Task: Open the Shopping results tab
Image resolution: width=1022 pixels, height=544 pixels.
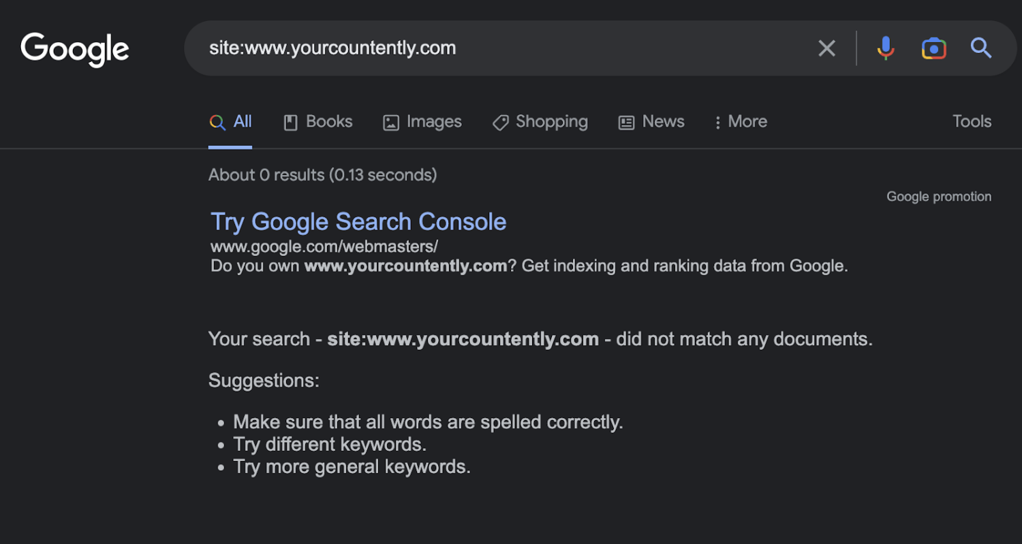Action: [540, 122]
